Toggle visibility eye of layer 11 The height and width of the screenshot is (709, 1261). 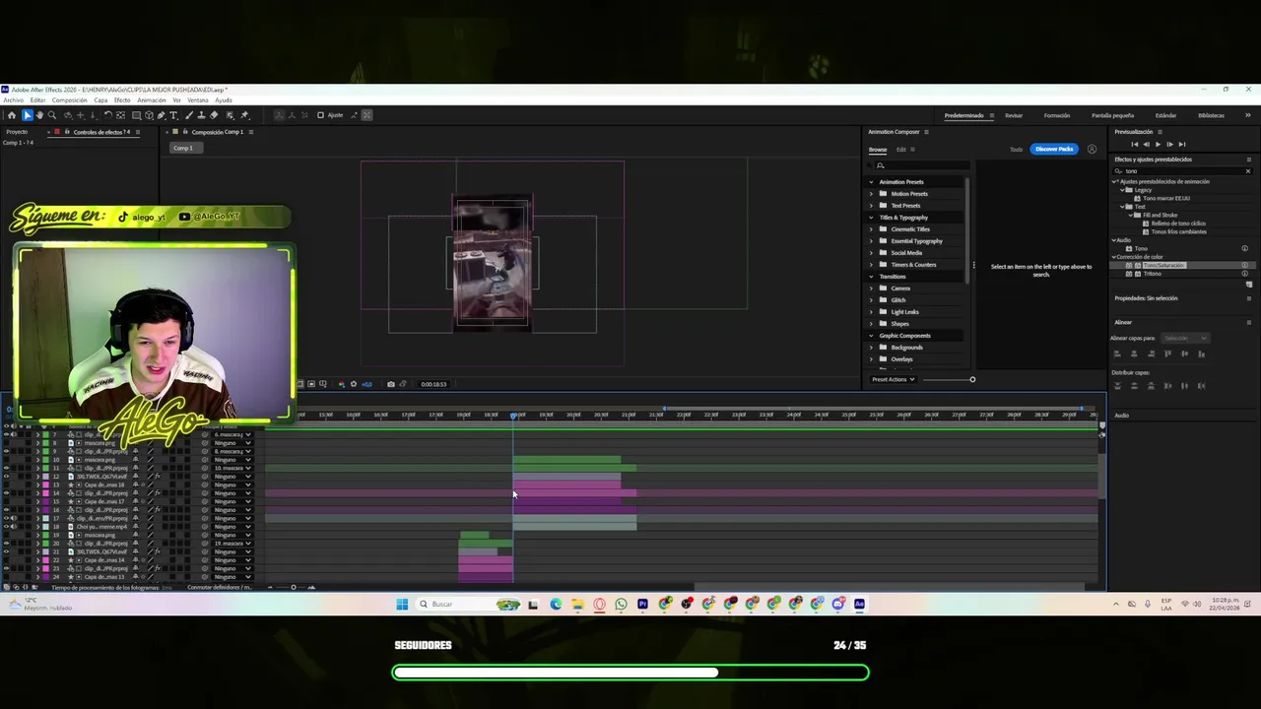coord(7,468)
